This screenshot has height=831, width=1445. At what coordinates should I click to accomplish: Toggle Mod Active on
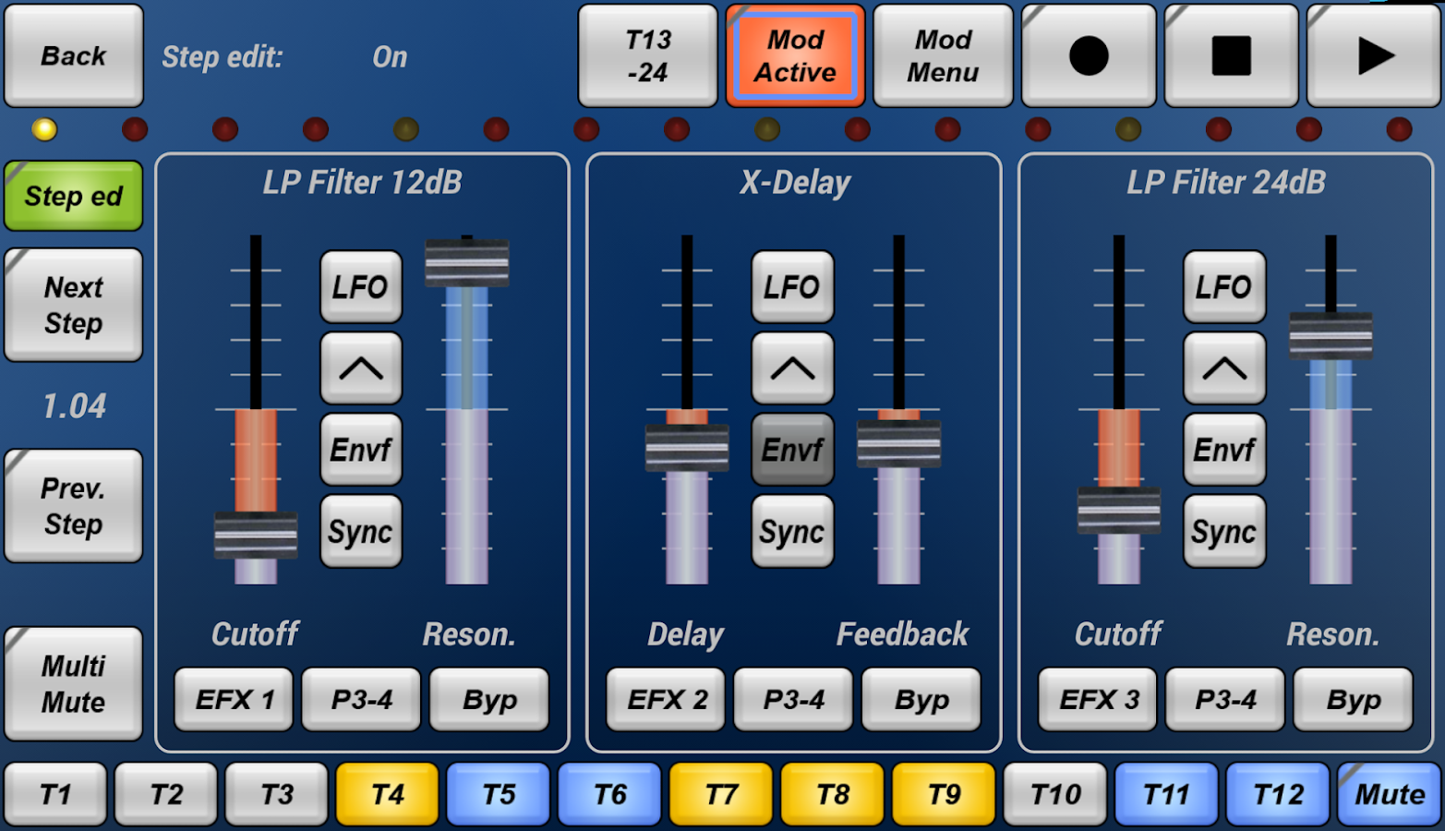794,55
